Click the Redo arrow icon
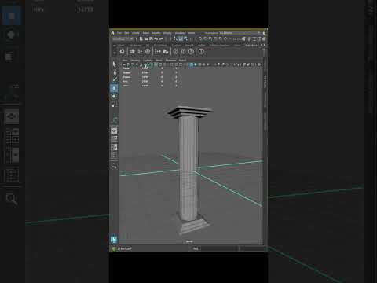Viewport: 377px width, 283px height. (161, 39)
